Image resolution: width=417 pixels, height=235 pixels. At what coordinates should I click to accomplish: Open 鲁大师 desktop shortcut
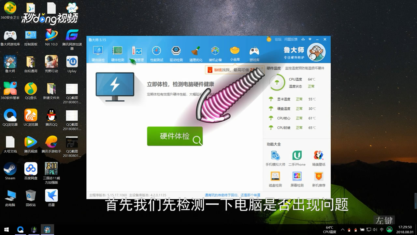(10, 64)
